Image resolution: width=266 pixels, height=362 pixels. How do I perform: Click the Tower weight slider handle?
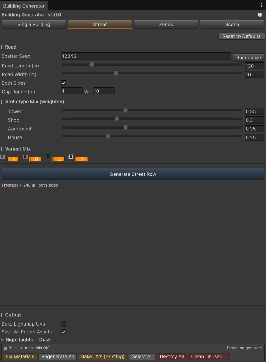125,110
